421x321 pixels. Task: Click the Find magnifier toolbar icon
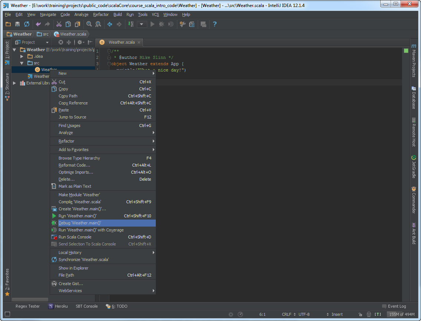click(89, 24)
